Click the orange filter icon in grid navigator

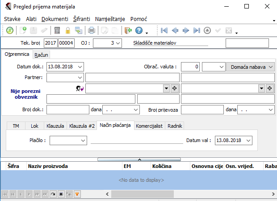pyautogui.click(x=77, y=194)
